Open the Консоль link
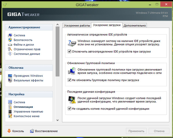Screen dimensions: 173x138 coord(18,131)
